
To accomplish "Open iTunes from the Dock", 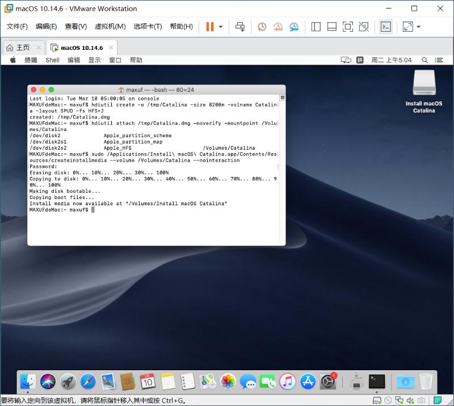I will pyautogui.click(x=287, y=382).
